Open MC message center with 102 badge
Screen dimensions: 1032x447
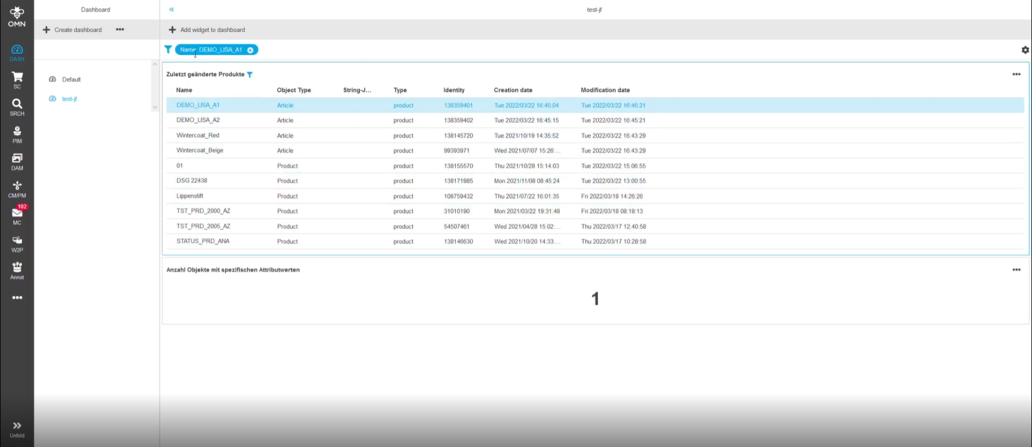[17, 215]
